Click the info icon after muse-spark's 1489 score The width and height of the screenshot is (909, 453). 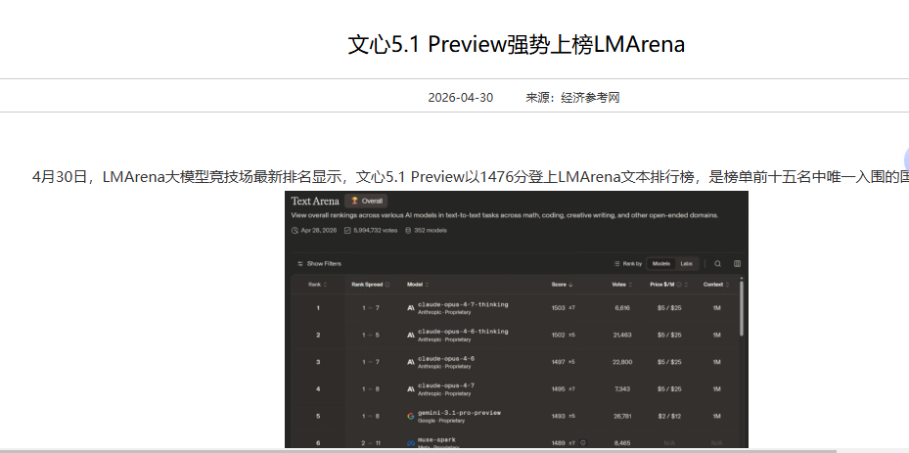click(x=583, y=443)
